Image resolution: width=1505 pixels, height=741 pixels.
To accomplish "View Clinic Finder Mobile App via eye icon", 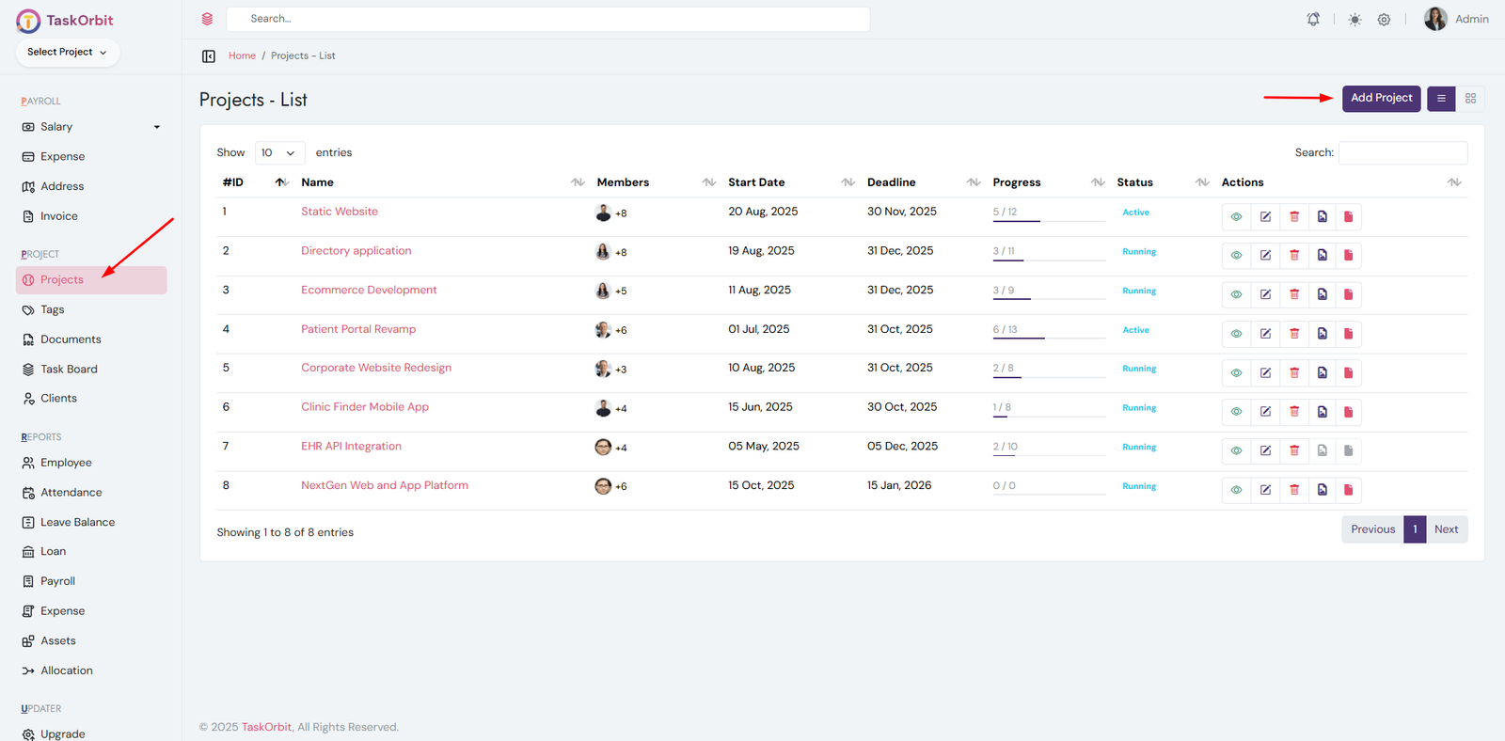I will 1236,412.
